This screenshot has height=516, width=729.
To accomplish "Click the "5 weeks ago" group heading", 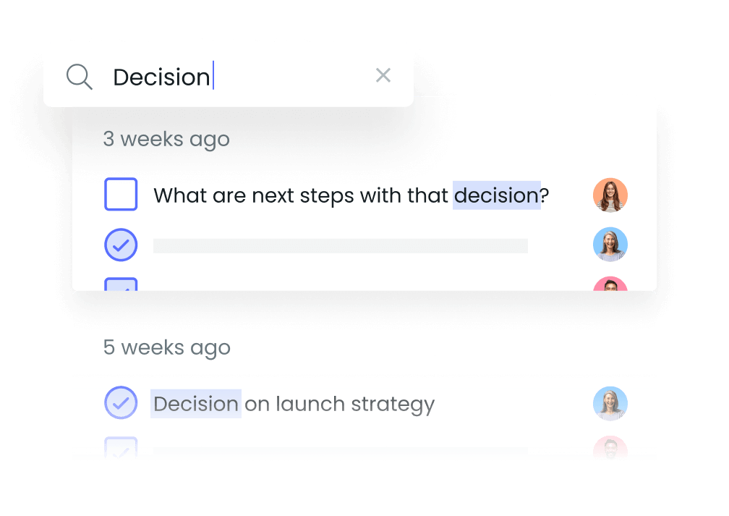I will pos(166,347).
